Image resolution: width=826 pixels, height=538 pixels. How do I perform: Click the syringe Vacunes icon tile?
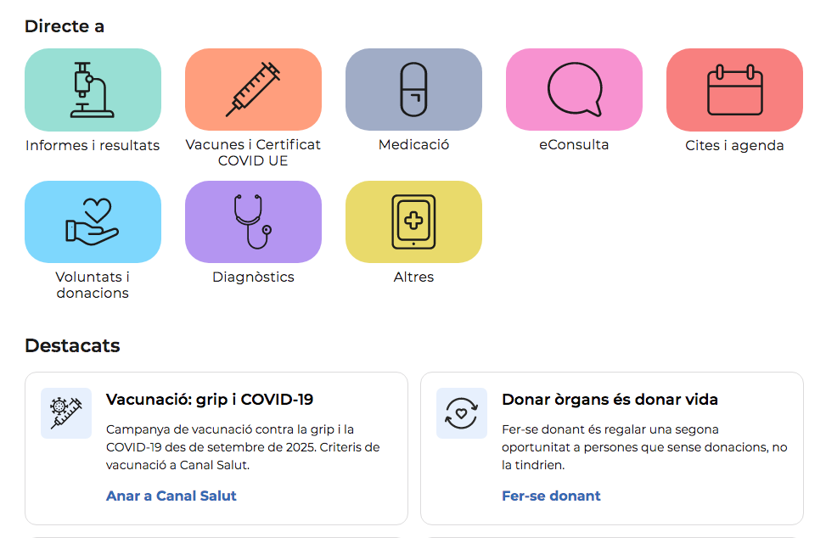(253, 89)
